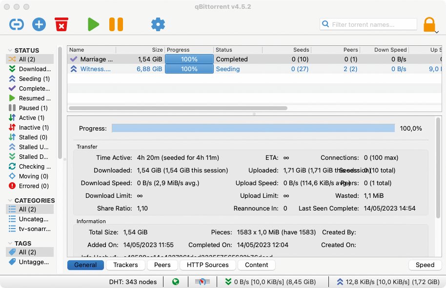The width and height of the screenshot is (446, 288).
Task: Select the Active (1) status filter
Action: pyautogui.click(x=30, y=117)
